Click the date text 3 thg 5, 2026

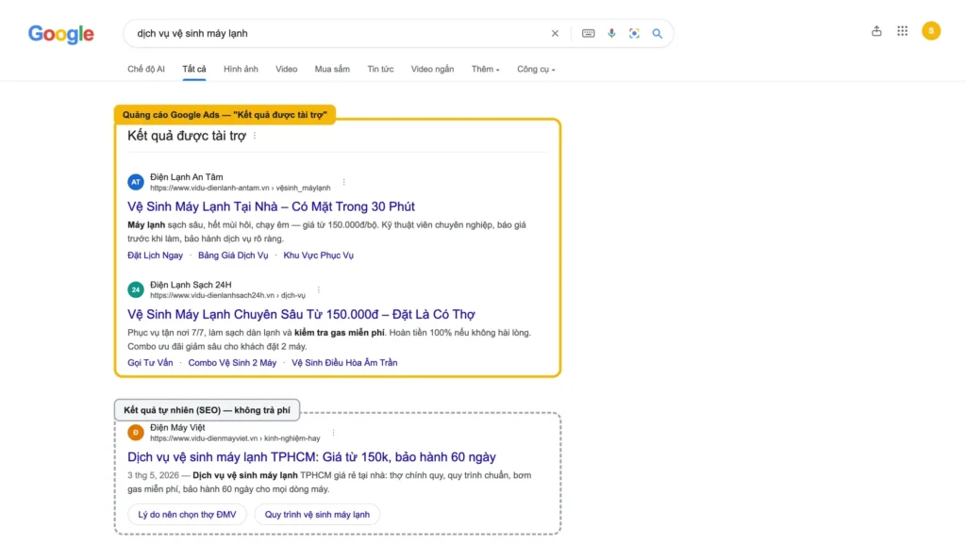click(153, 475)
